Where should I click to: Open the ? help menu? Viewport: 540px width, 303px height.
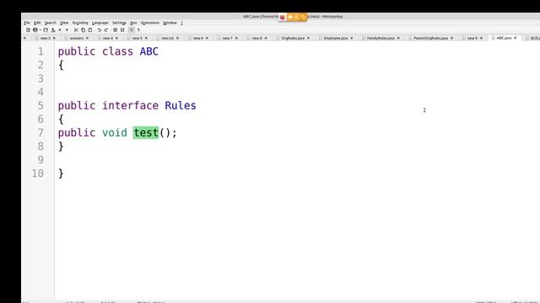181,23
